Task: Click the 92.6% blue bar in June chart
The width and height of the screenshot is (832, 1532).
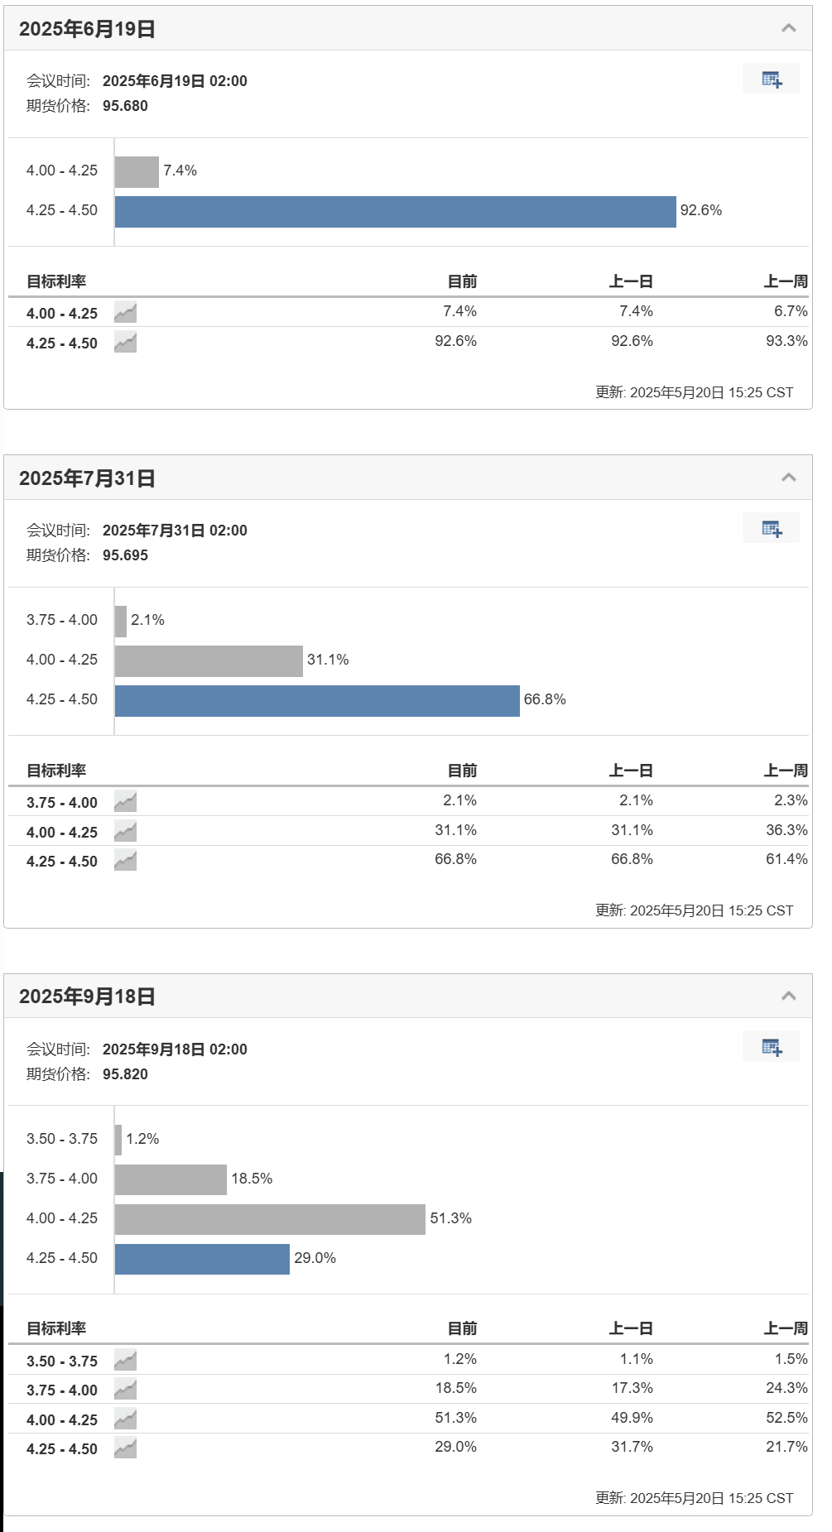Action: (396, 211)
